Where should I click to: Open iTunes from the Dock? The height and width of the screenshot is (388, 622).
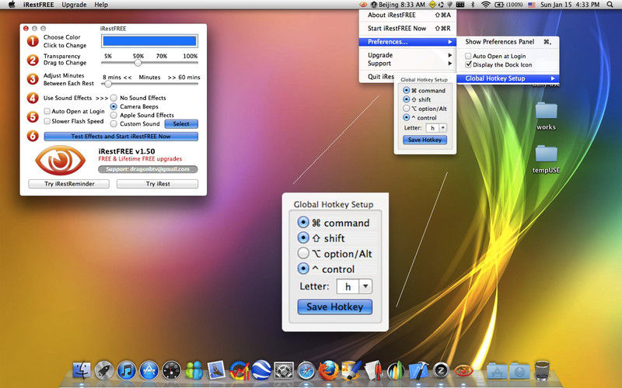pos(127,371)
